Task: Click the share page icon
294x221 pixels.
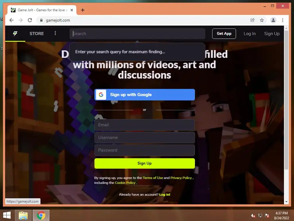Action: point(253,20)
